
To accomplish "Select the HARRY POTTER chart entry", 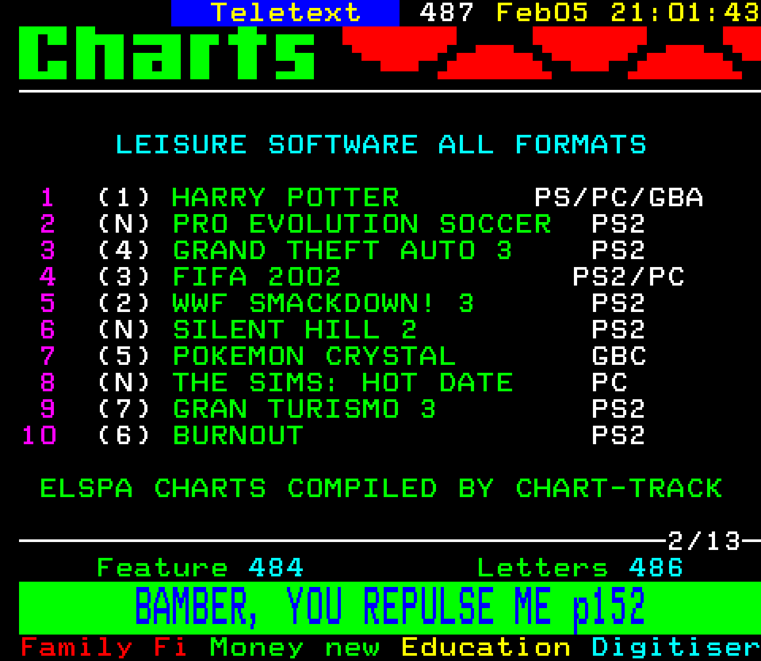I will [285, 198].
